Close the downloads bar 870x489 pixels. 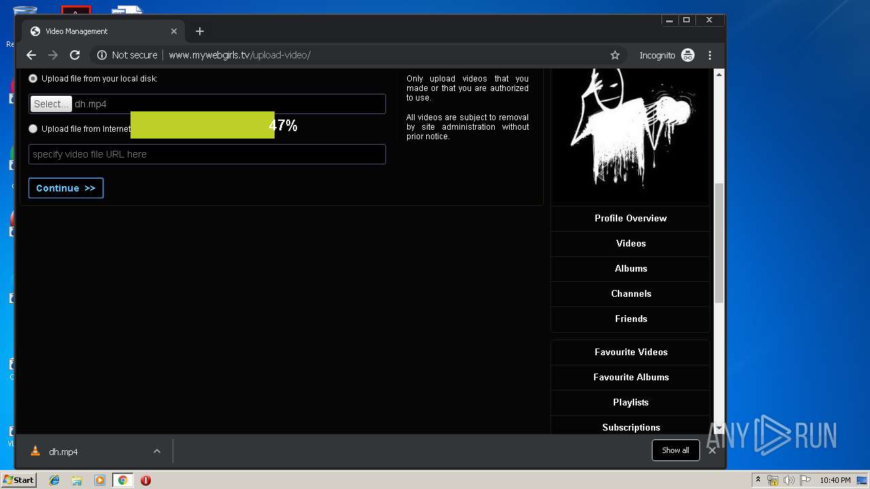pos(712,450)
